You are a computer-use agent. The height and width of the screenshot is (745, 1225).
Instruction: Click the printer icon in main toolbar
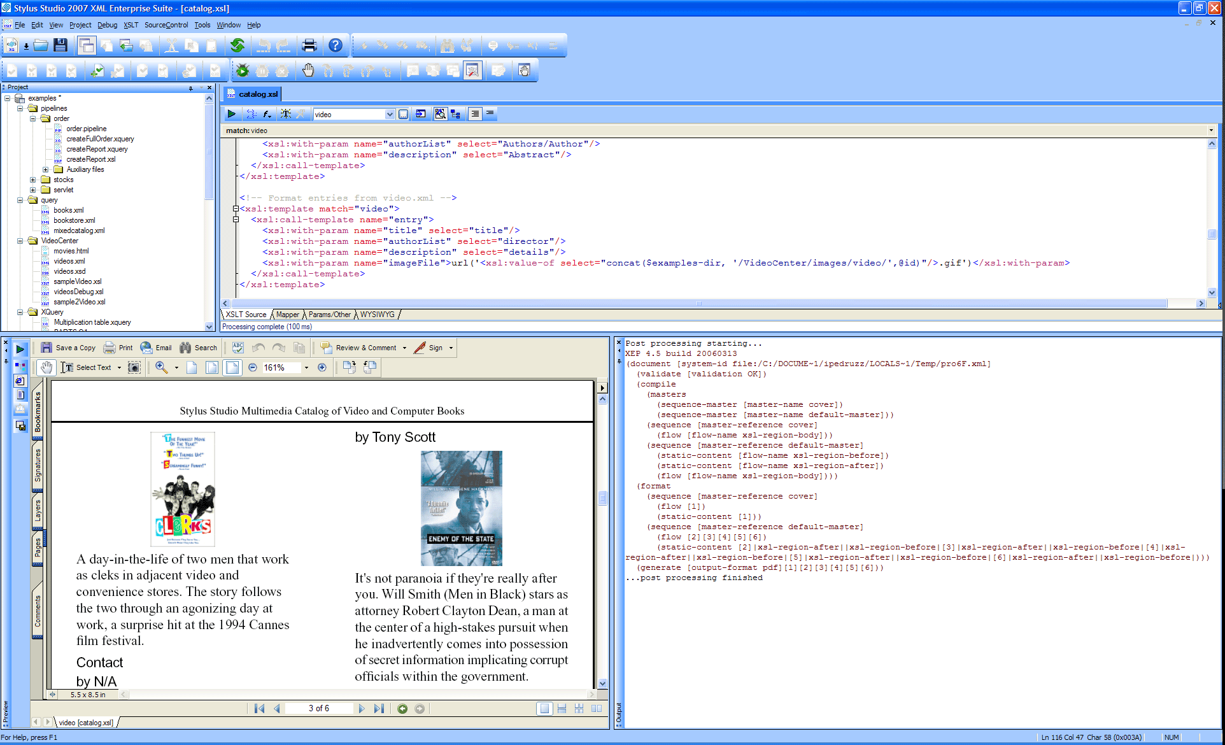pyautogui.click(x=309, y=45)
